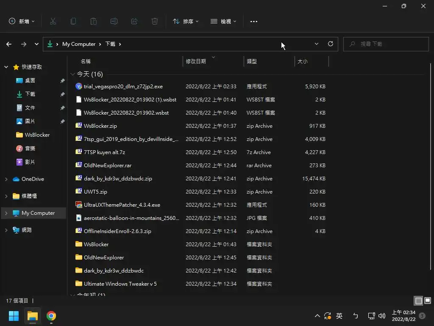Switch to large icons view in status bar
Screen dimensions: 434x326
tap(428, 301)
